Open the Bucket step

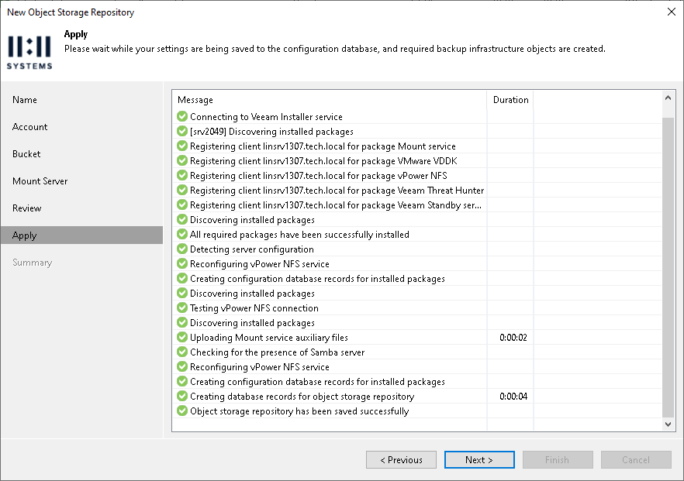point(26,154)
